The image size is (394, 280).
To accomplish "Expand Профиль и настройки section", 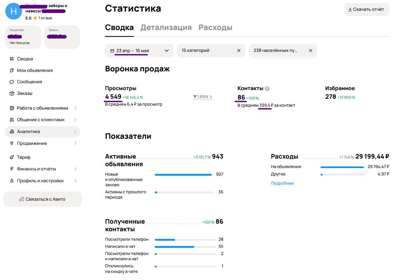I will click(75, 181).
